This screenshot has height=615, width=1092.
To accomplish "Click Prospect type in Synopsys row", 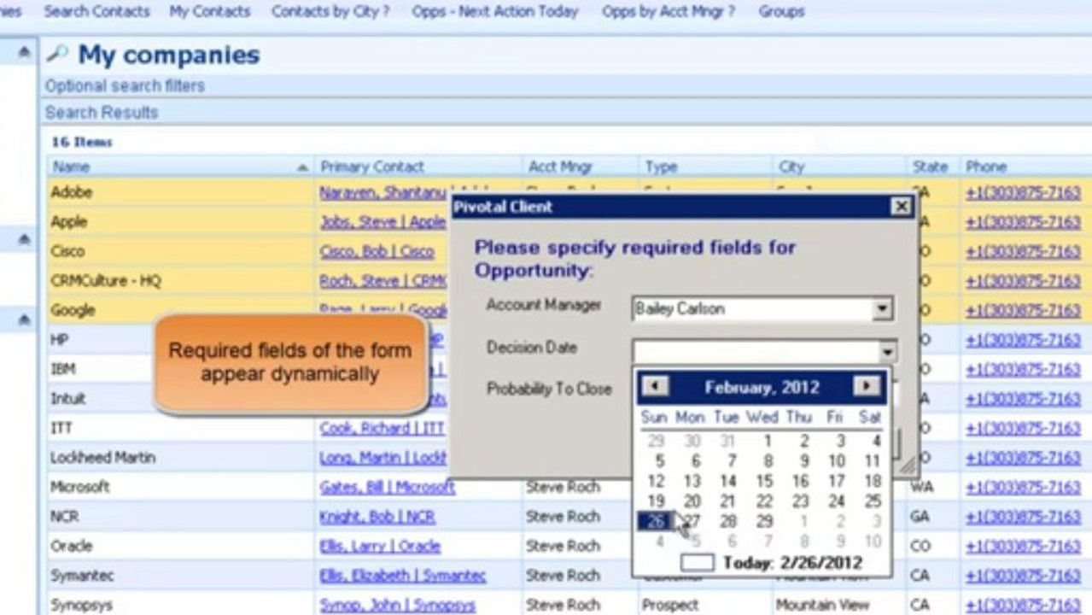I will tap(670, 605).
